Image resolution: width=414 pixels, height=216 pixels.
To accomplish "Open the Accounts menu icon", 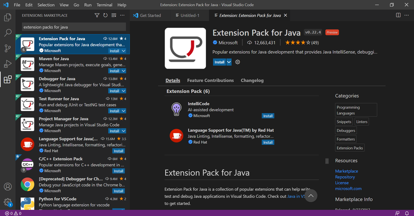I will pyautogui.click(x=7, y=187).
